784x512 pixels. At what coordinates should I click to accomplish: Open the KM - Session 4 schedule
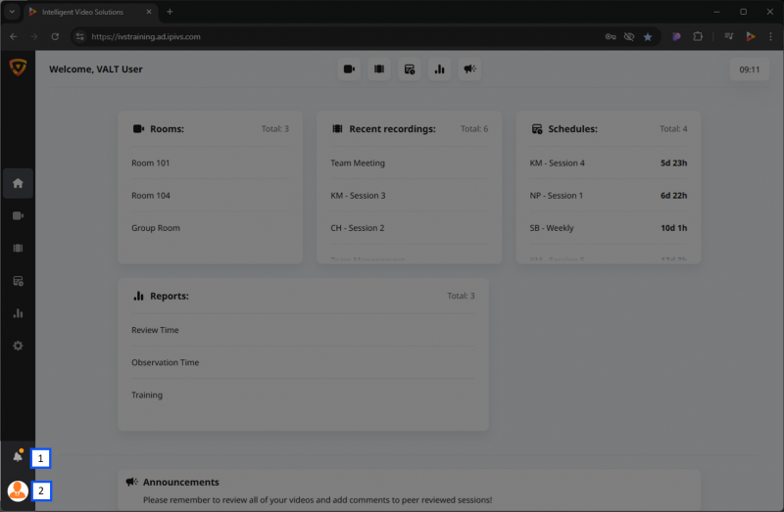tap(608, 163)
